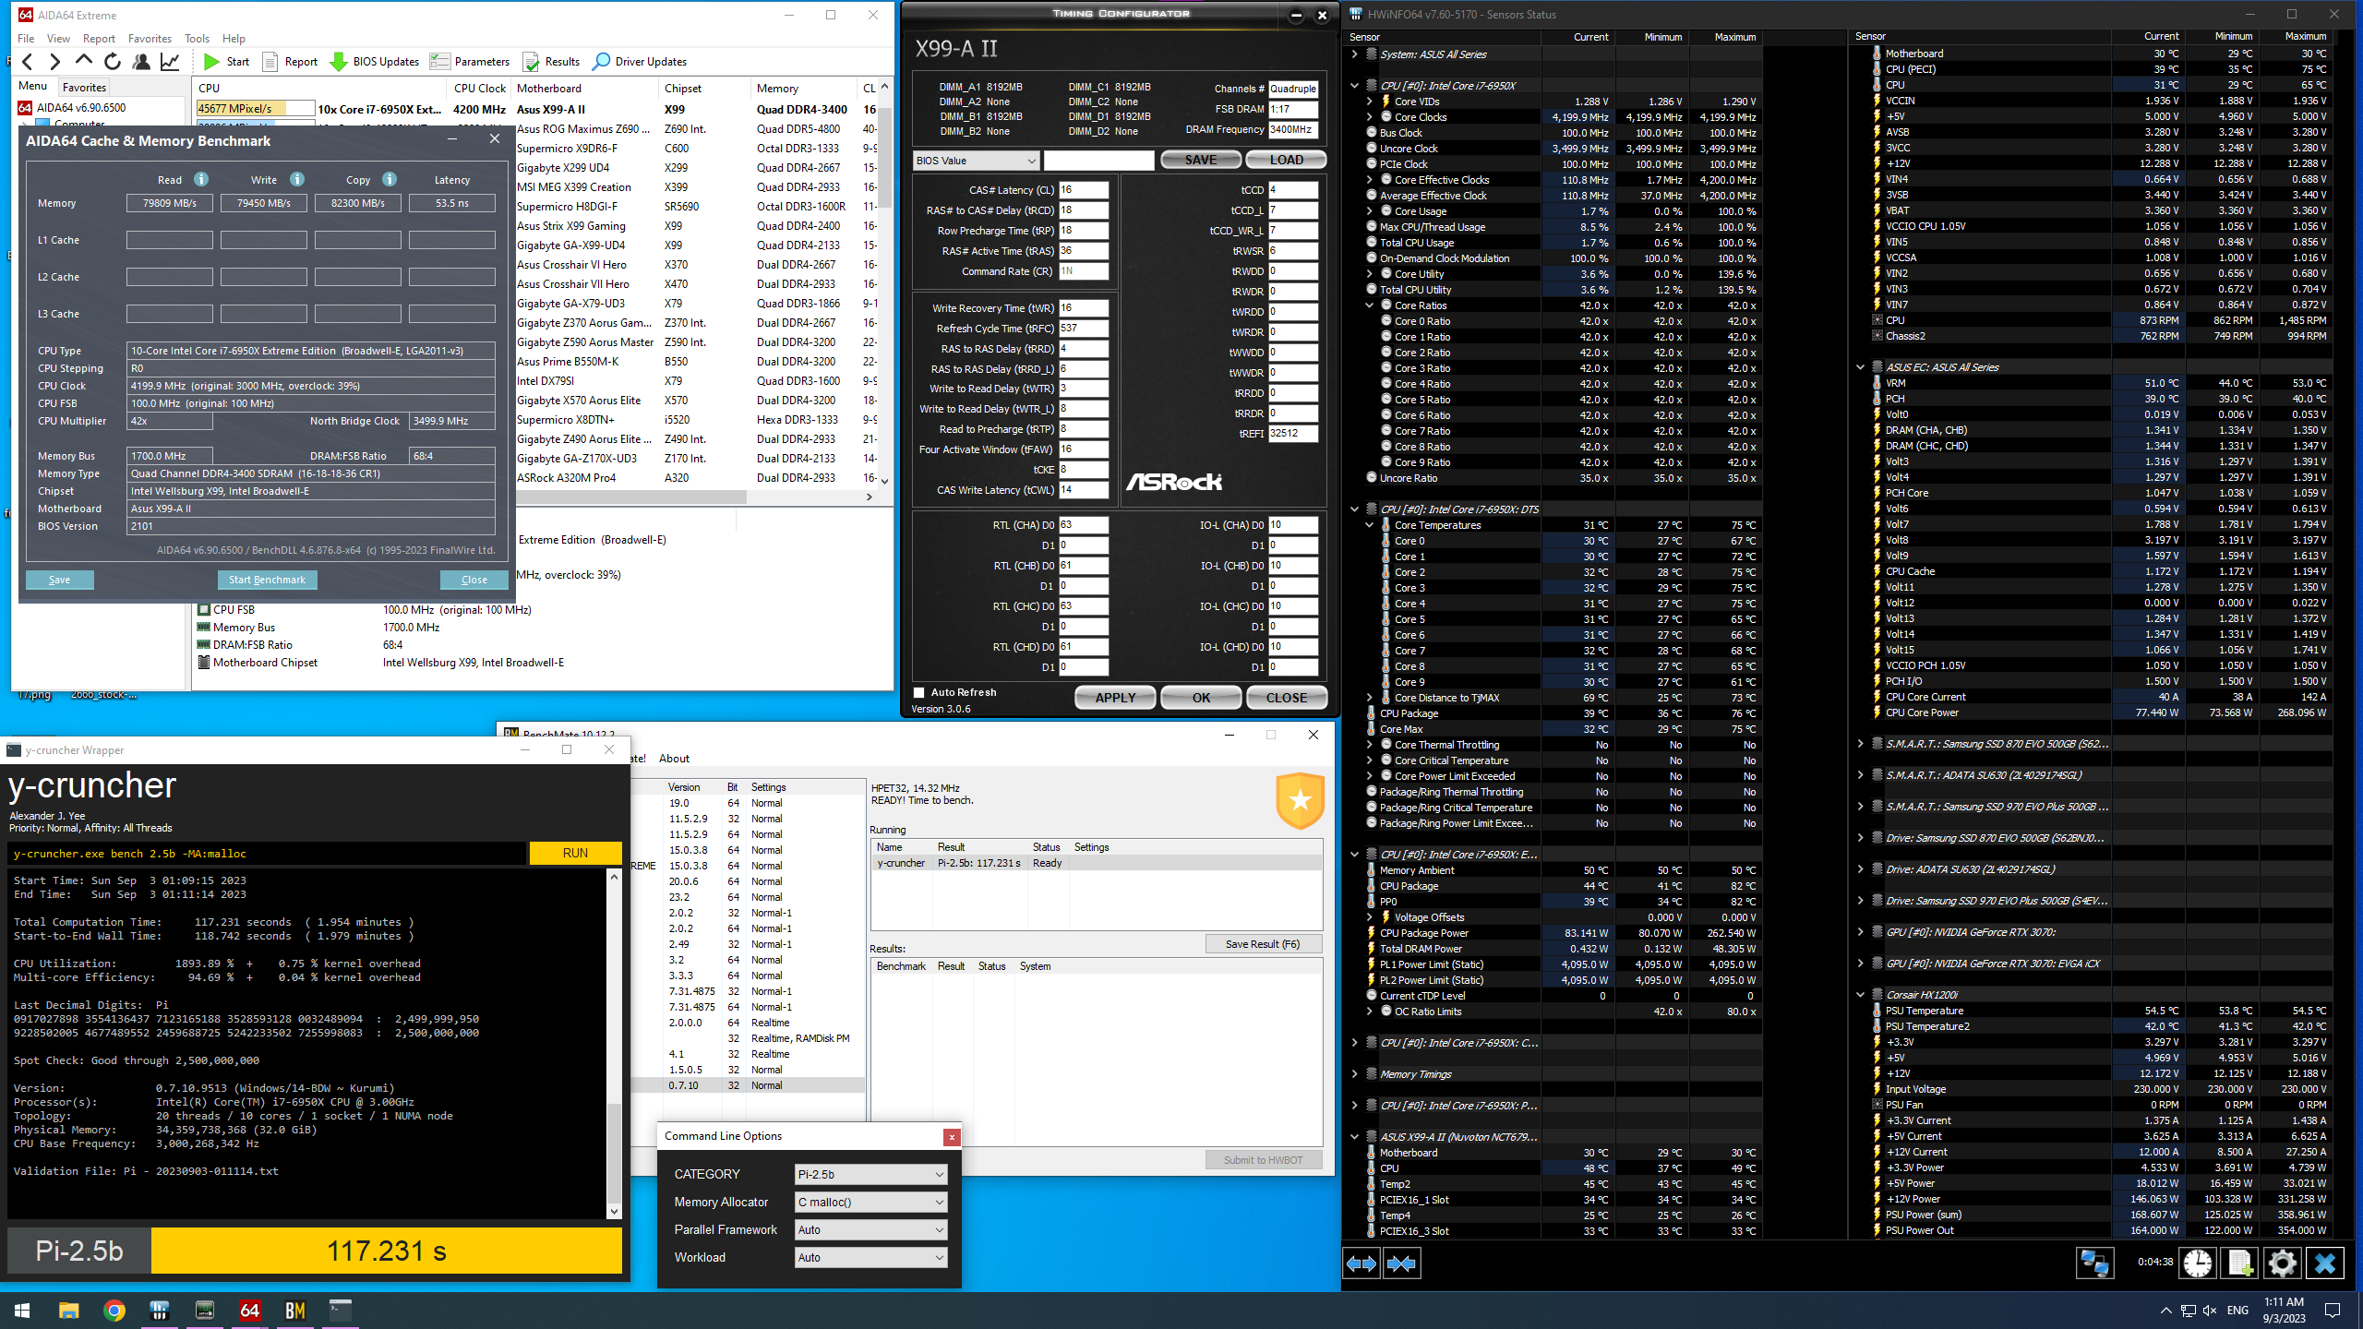Open the CATEGORY Pi-2.5b dropdown
This screenshot has height=1329, width=2363.
870,1174
